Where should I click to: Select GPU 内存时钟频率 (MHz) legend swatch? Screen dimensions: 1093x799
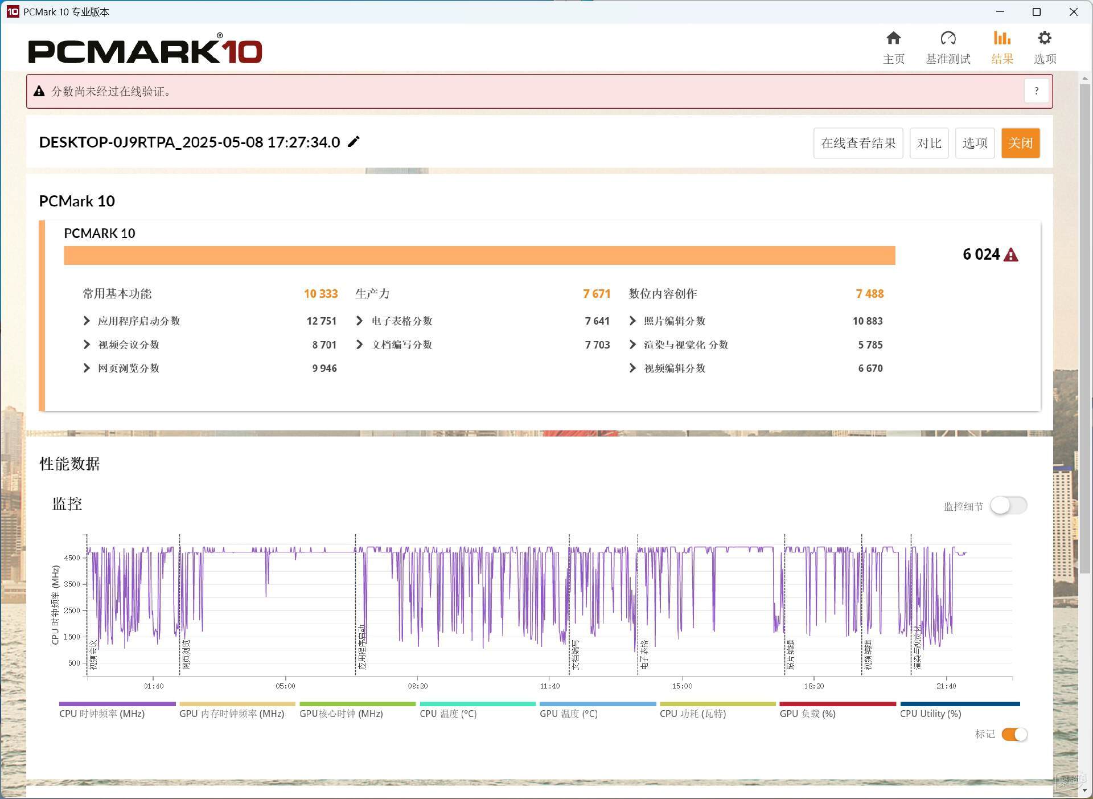(237, 704)
